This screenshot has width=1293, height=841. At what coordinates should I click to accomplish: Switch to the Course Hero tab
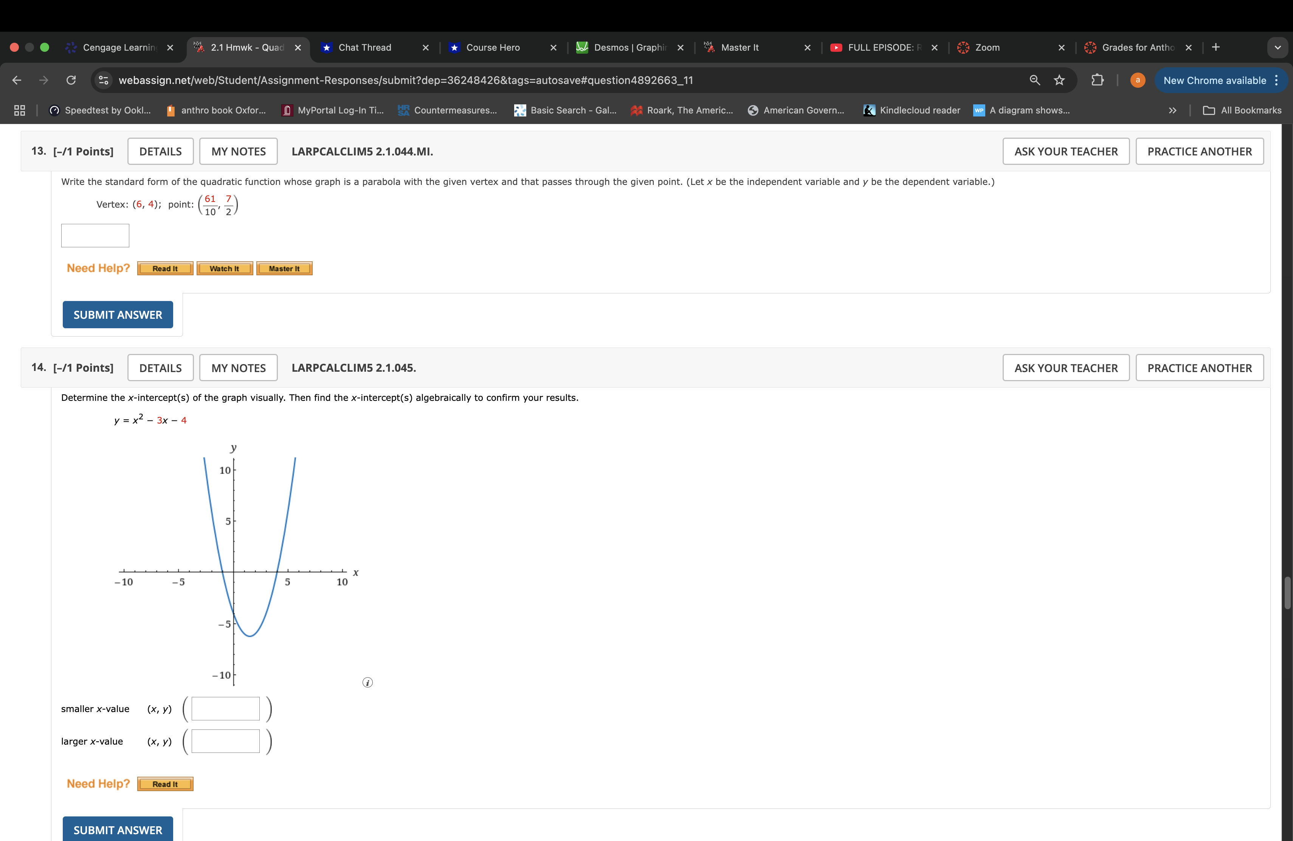coord(492,47)
